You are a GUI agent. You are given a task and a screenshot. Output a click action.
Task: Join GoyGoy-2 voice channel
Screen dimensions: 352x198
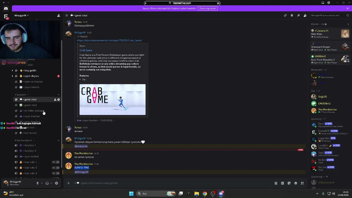(37, 151)
